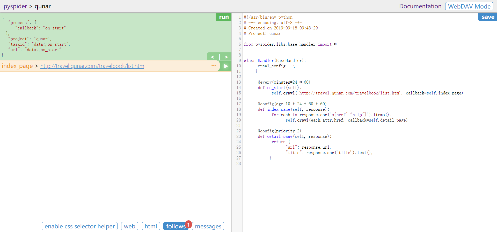Open the messages tab
Viewport: 497px width, 232px height.
coord(208,226)
